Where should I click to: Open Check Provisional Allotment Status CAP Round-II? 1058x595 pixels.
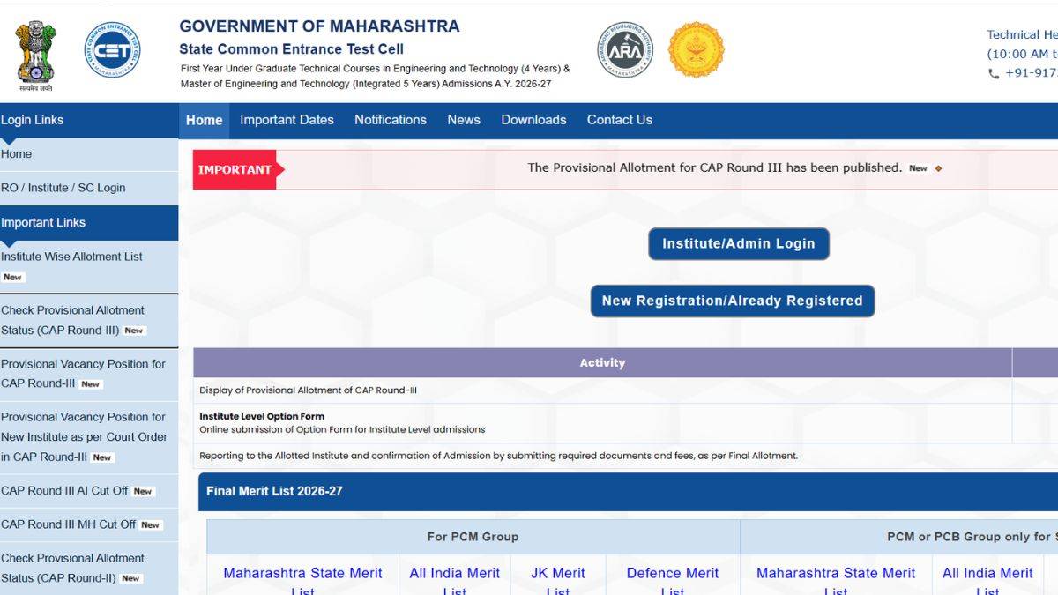(x=72, y=569)
